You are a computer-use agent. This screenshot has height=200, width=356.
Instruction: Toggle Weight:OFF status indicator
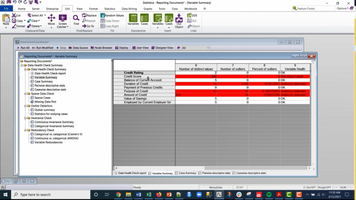(324, 187)
